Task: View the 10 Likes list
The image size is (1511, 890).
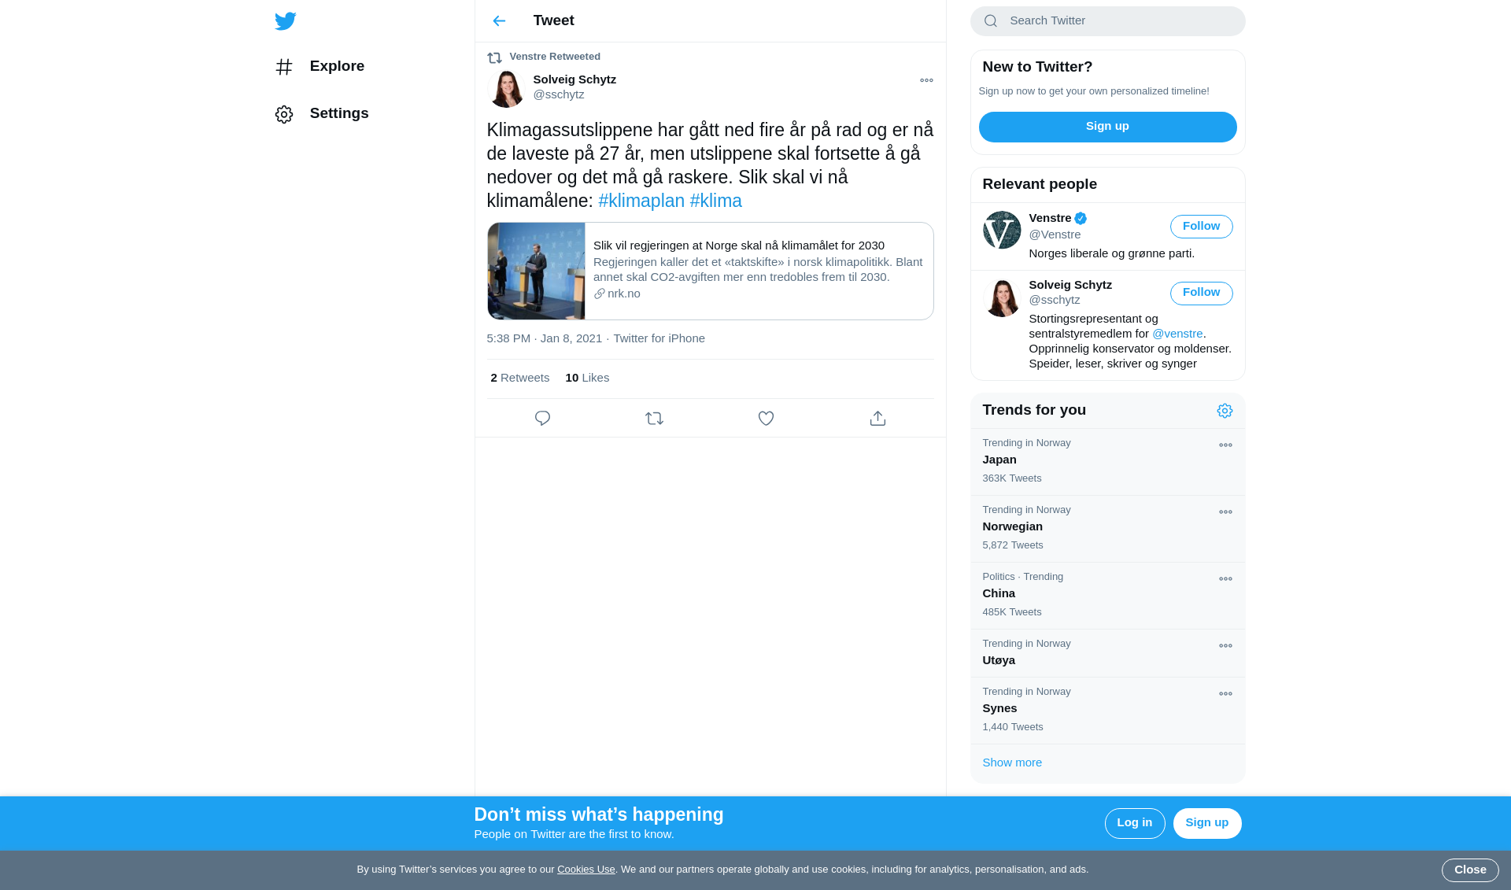Action: [587, 378]
